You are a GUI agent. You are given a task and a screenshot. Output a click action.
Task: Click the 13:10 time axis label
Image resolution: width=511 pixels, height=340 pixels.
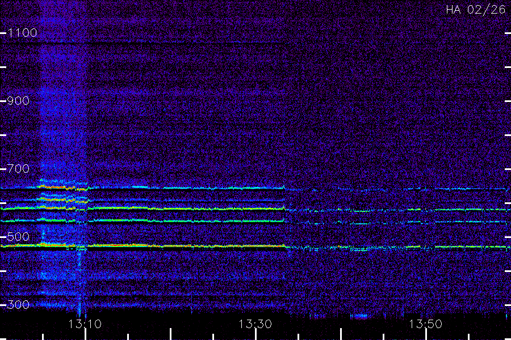pos(85,324)
